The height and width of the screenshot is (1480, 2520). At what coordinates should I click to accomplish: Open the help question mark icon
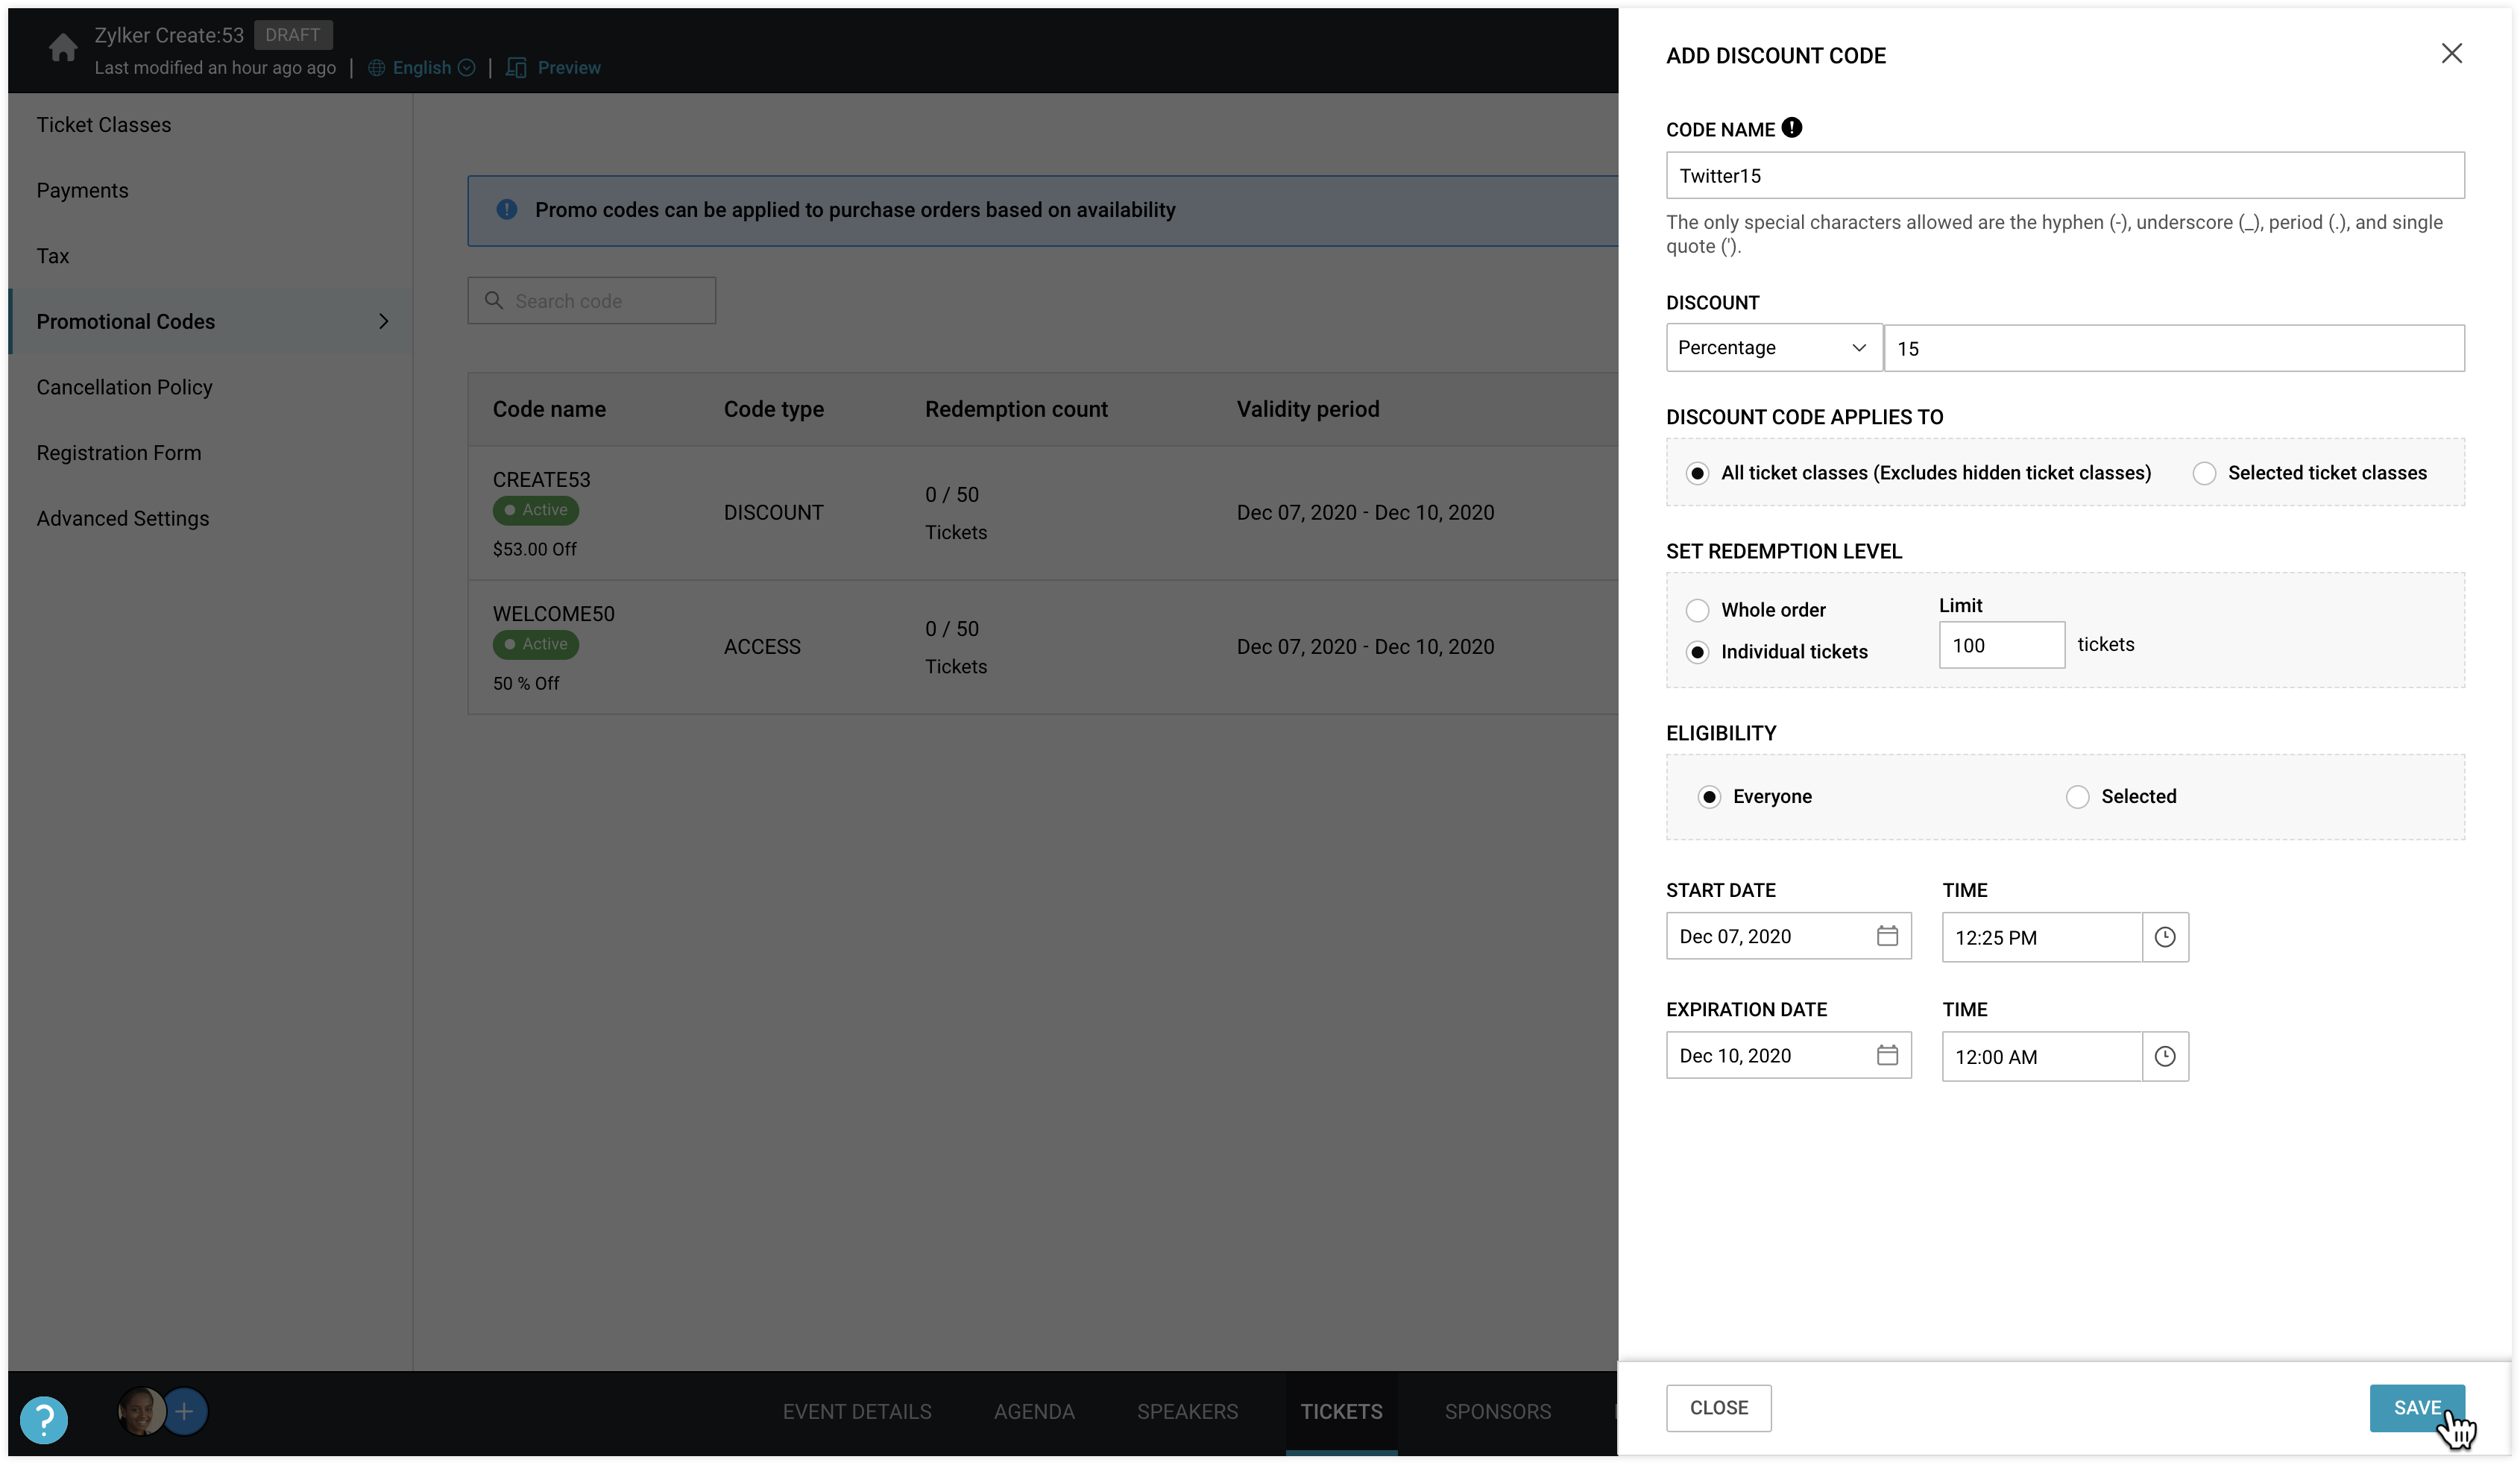pos(44,1419)
